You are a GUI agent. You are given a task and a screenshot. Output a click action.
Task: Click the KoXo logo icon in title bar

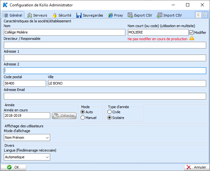[5, 5]
